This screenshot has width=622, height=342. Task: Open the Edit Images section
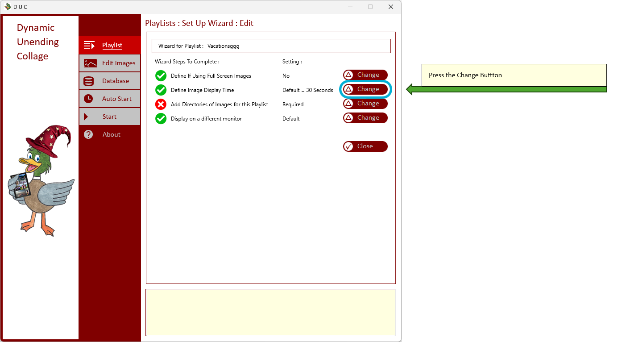pos(110,63)
